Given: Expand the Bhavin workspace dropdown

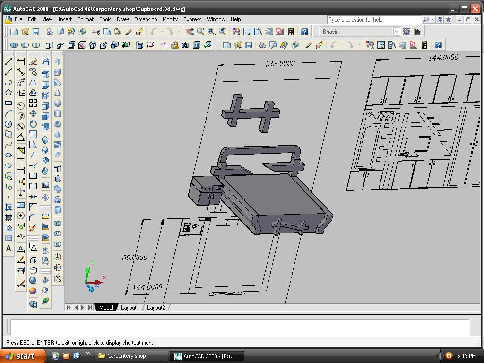Looking at the screenshot, I should point(396,32).
